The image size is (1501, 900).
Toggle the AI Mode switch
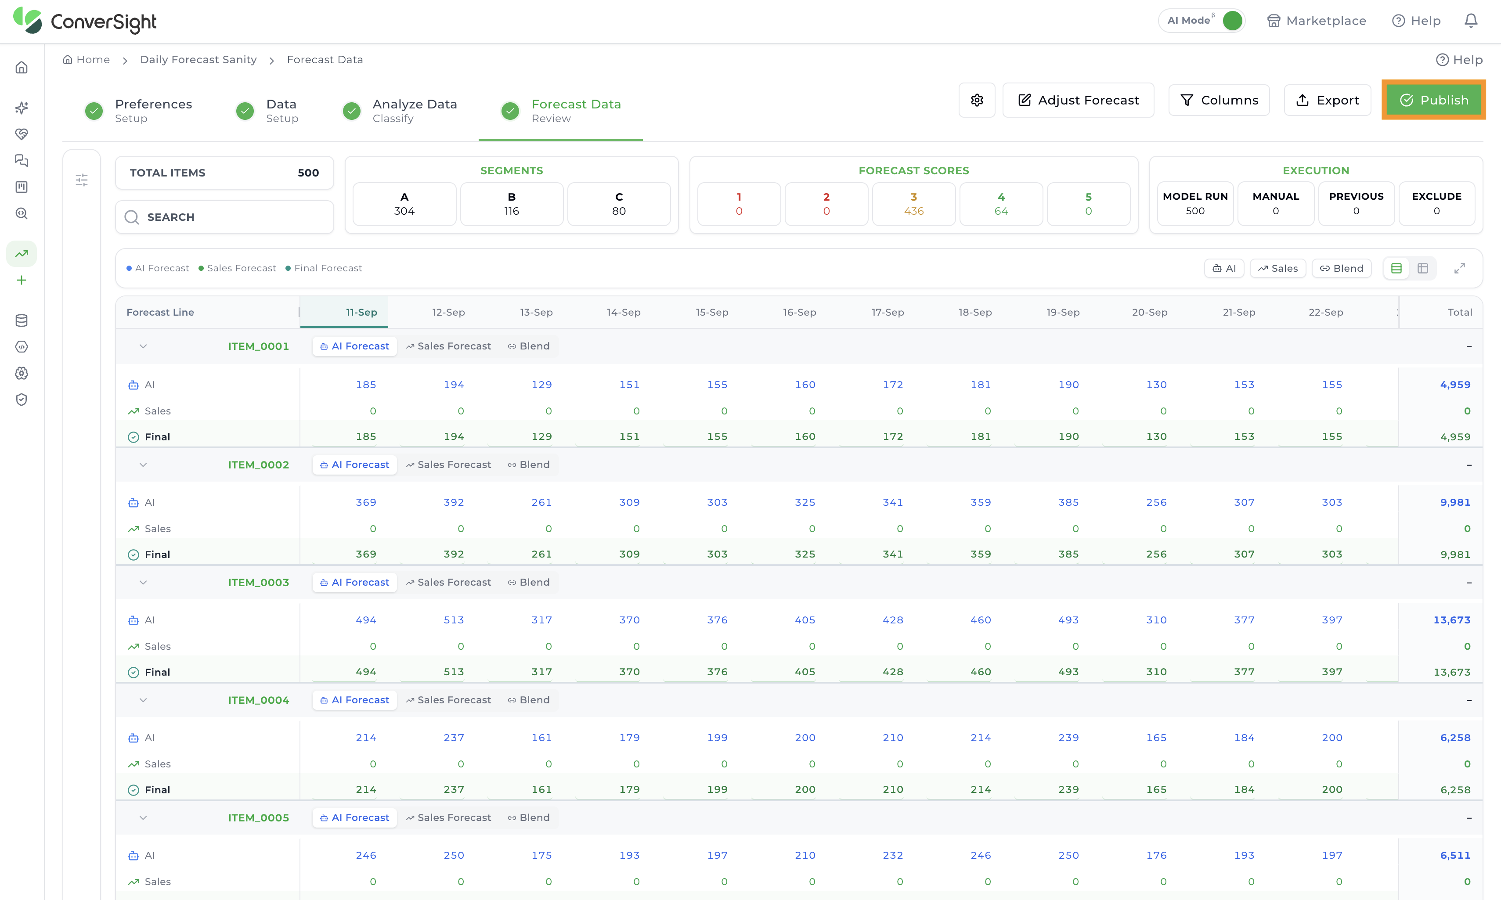1232,21
